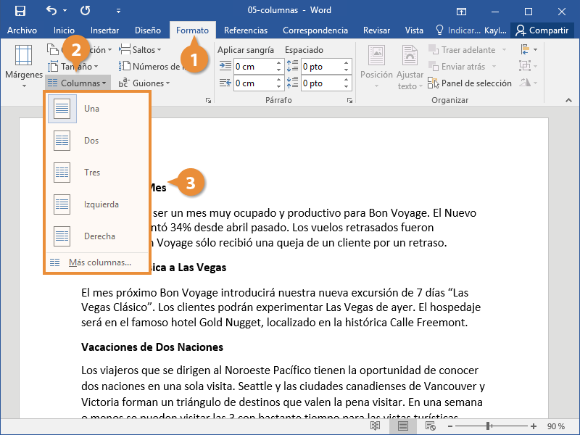The width and height of the screenshot is (580, 435).
Task: Choose the Una single column option
Action: point(97,109)
